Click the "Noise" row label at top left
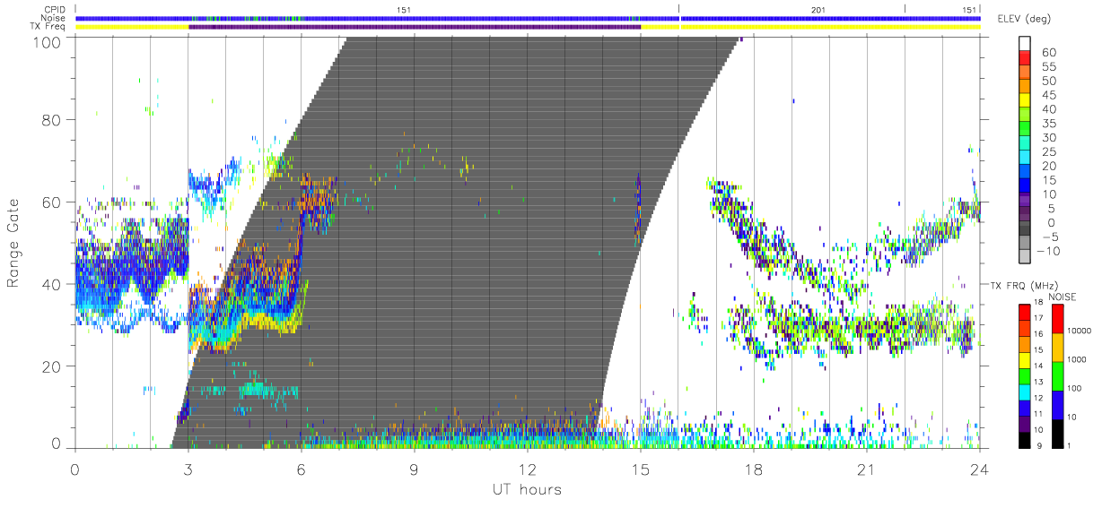Viewport: 1102px width, 508px height. pos(55,18)
